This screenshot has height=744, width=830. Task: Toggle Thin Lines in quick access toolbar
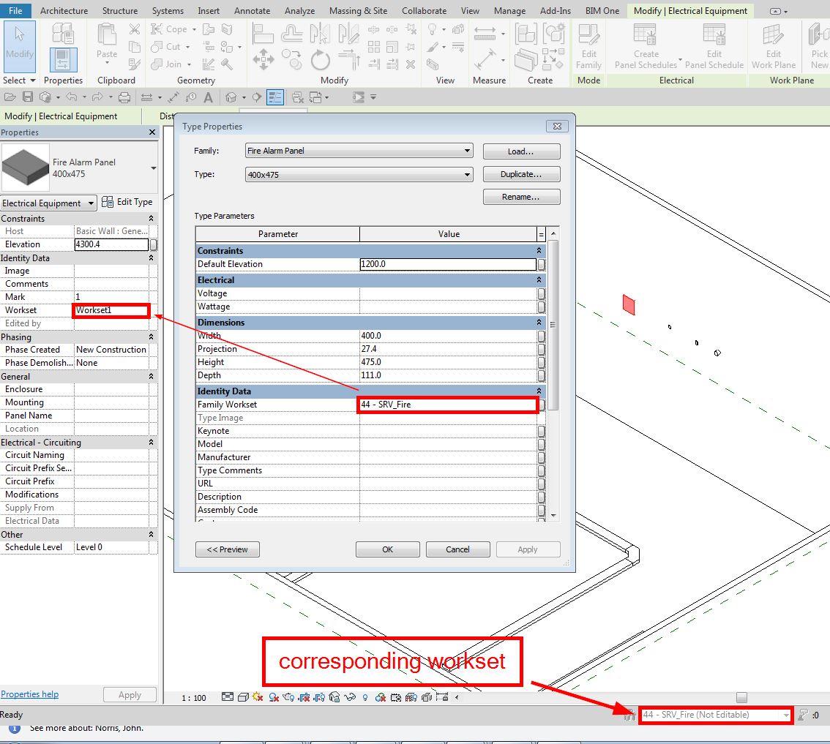(275, 97)
